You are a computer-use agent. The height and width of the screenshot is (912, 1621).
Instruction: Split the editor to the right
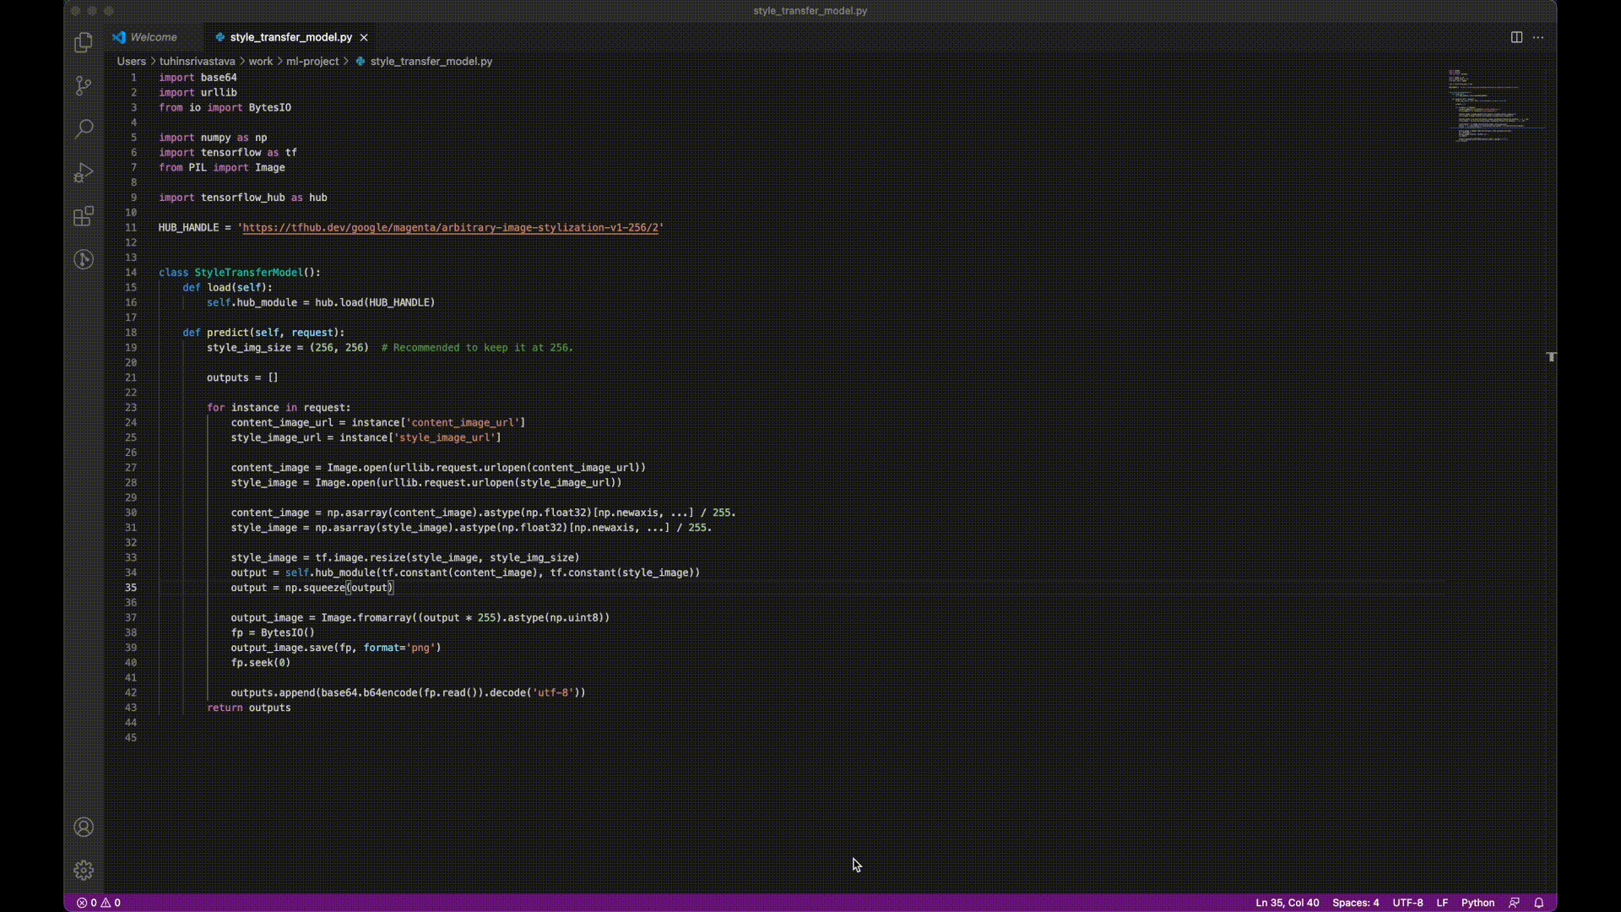[1516, 37]
